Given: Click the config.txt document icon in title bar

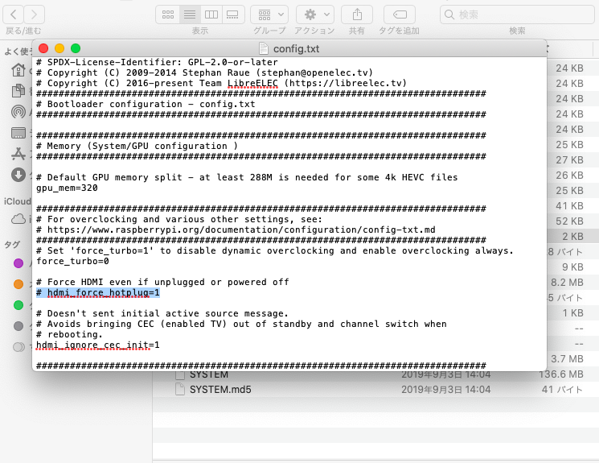Looking at the screenshot, I should (x=263, y=48).
